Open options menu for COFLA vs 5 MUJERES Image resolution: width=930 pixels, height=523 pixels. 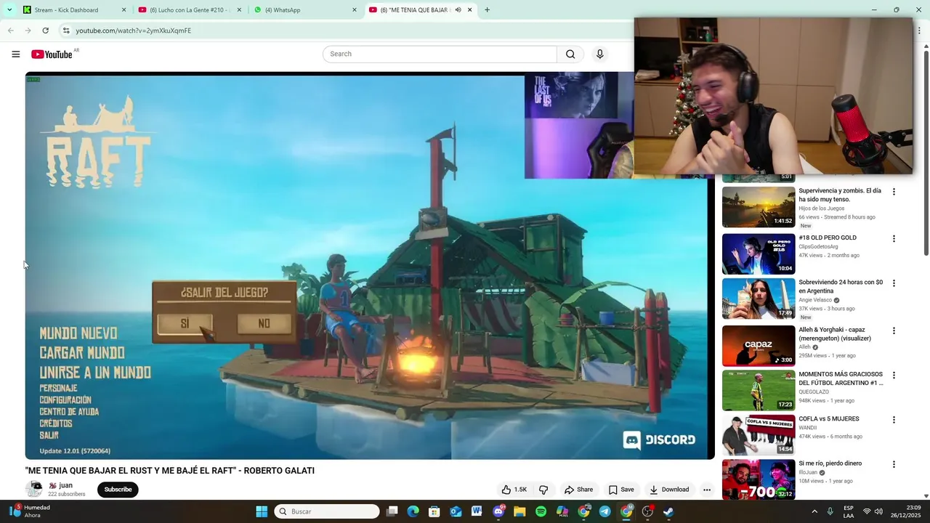pyautogui.click(x=894, y=421)
